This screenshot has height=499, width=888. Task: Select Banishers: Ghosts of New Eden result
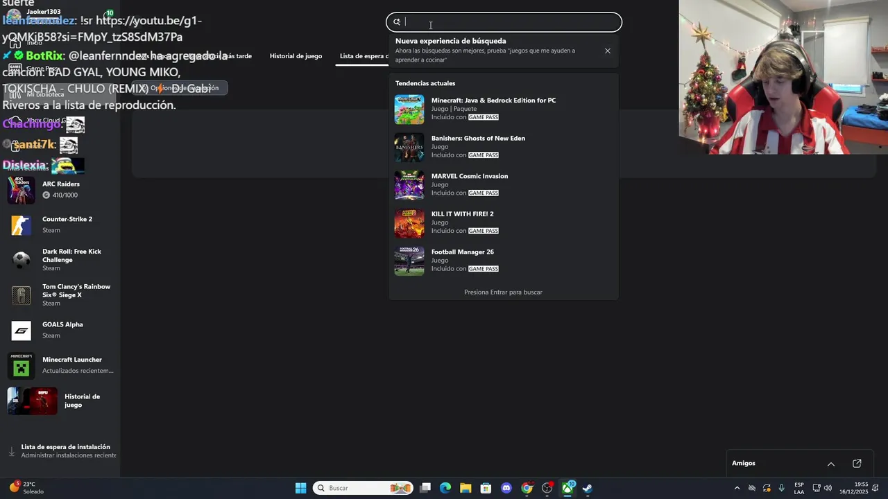[x=503, y=147]
